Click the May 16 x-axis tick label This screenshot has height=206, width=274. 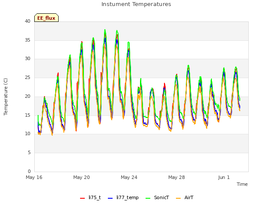pyautogui.click(x=34, y=177)
